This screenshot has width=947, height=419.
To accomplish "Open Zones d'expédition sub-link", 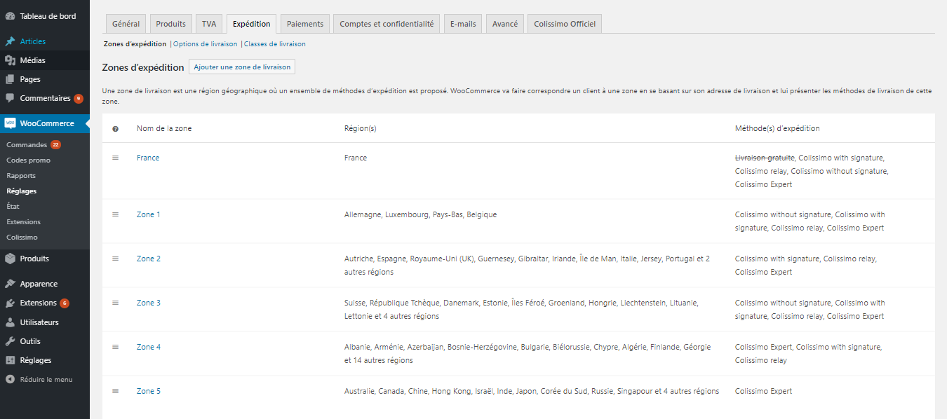I will (x=135, y=43).
